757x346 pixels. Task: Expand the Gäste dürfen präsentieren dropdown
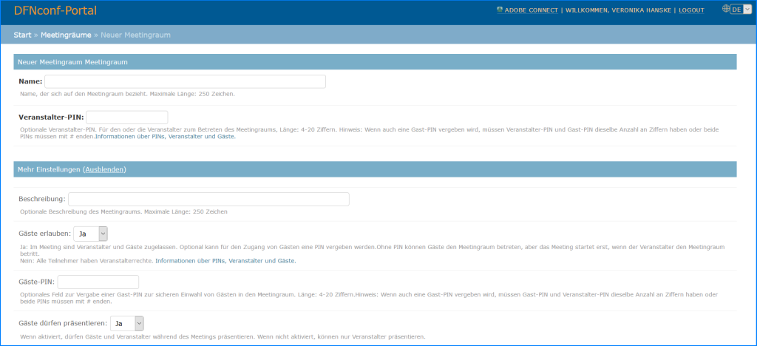[x=126, y=323]
